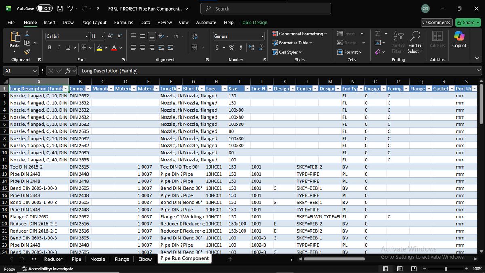The image size is (485, 273).
Task: Click the Save floppy disk icon
Action: point(60,8)
